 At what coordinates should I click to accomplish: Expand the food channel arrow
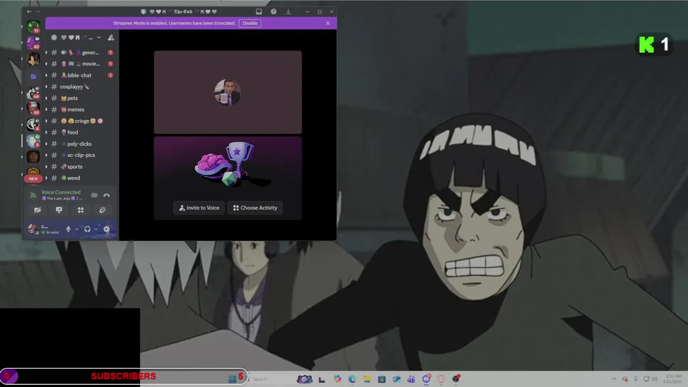click(46, 132)
